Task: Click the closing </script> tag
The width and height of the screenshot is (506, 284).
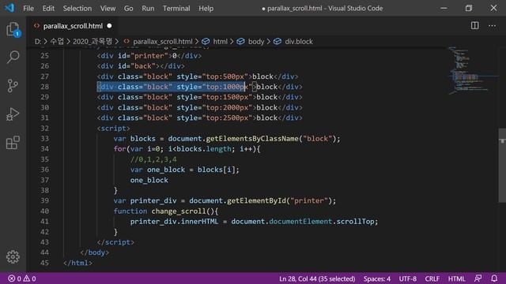Action: tap(115, 242)
